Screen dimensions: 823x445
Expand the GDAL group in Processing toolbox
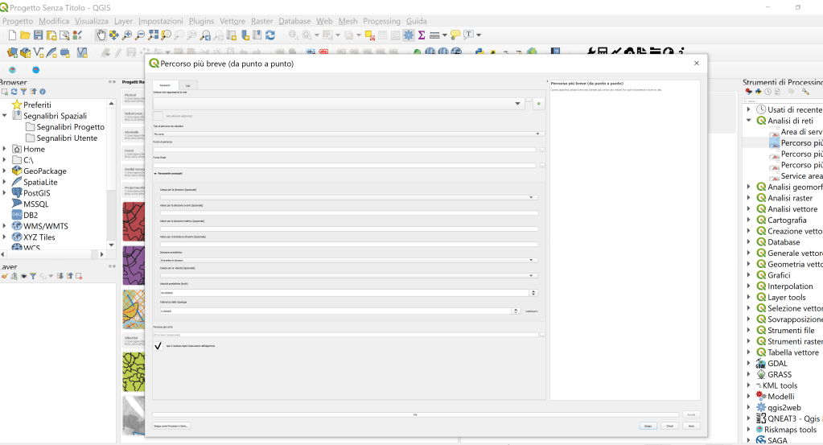click(x=749, y=364)
